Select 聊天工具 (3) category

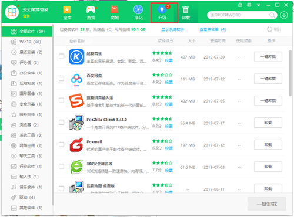point(27,156)
